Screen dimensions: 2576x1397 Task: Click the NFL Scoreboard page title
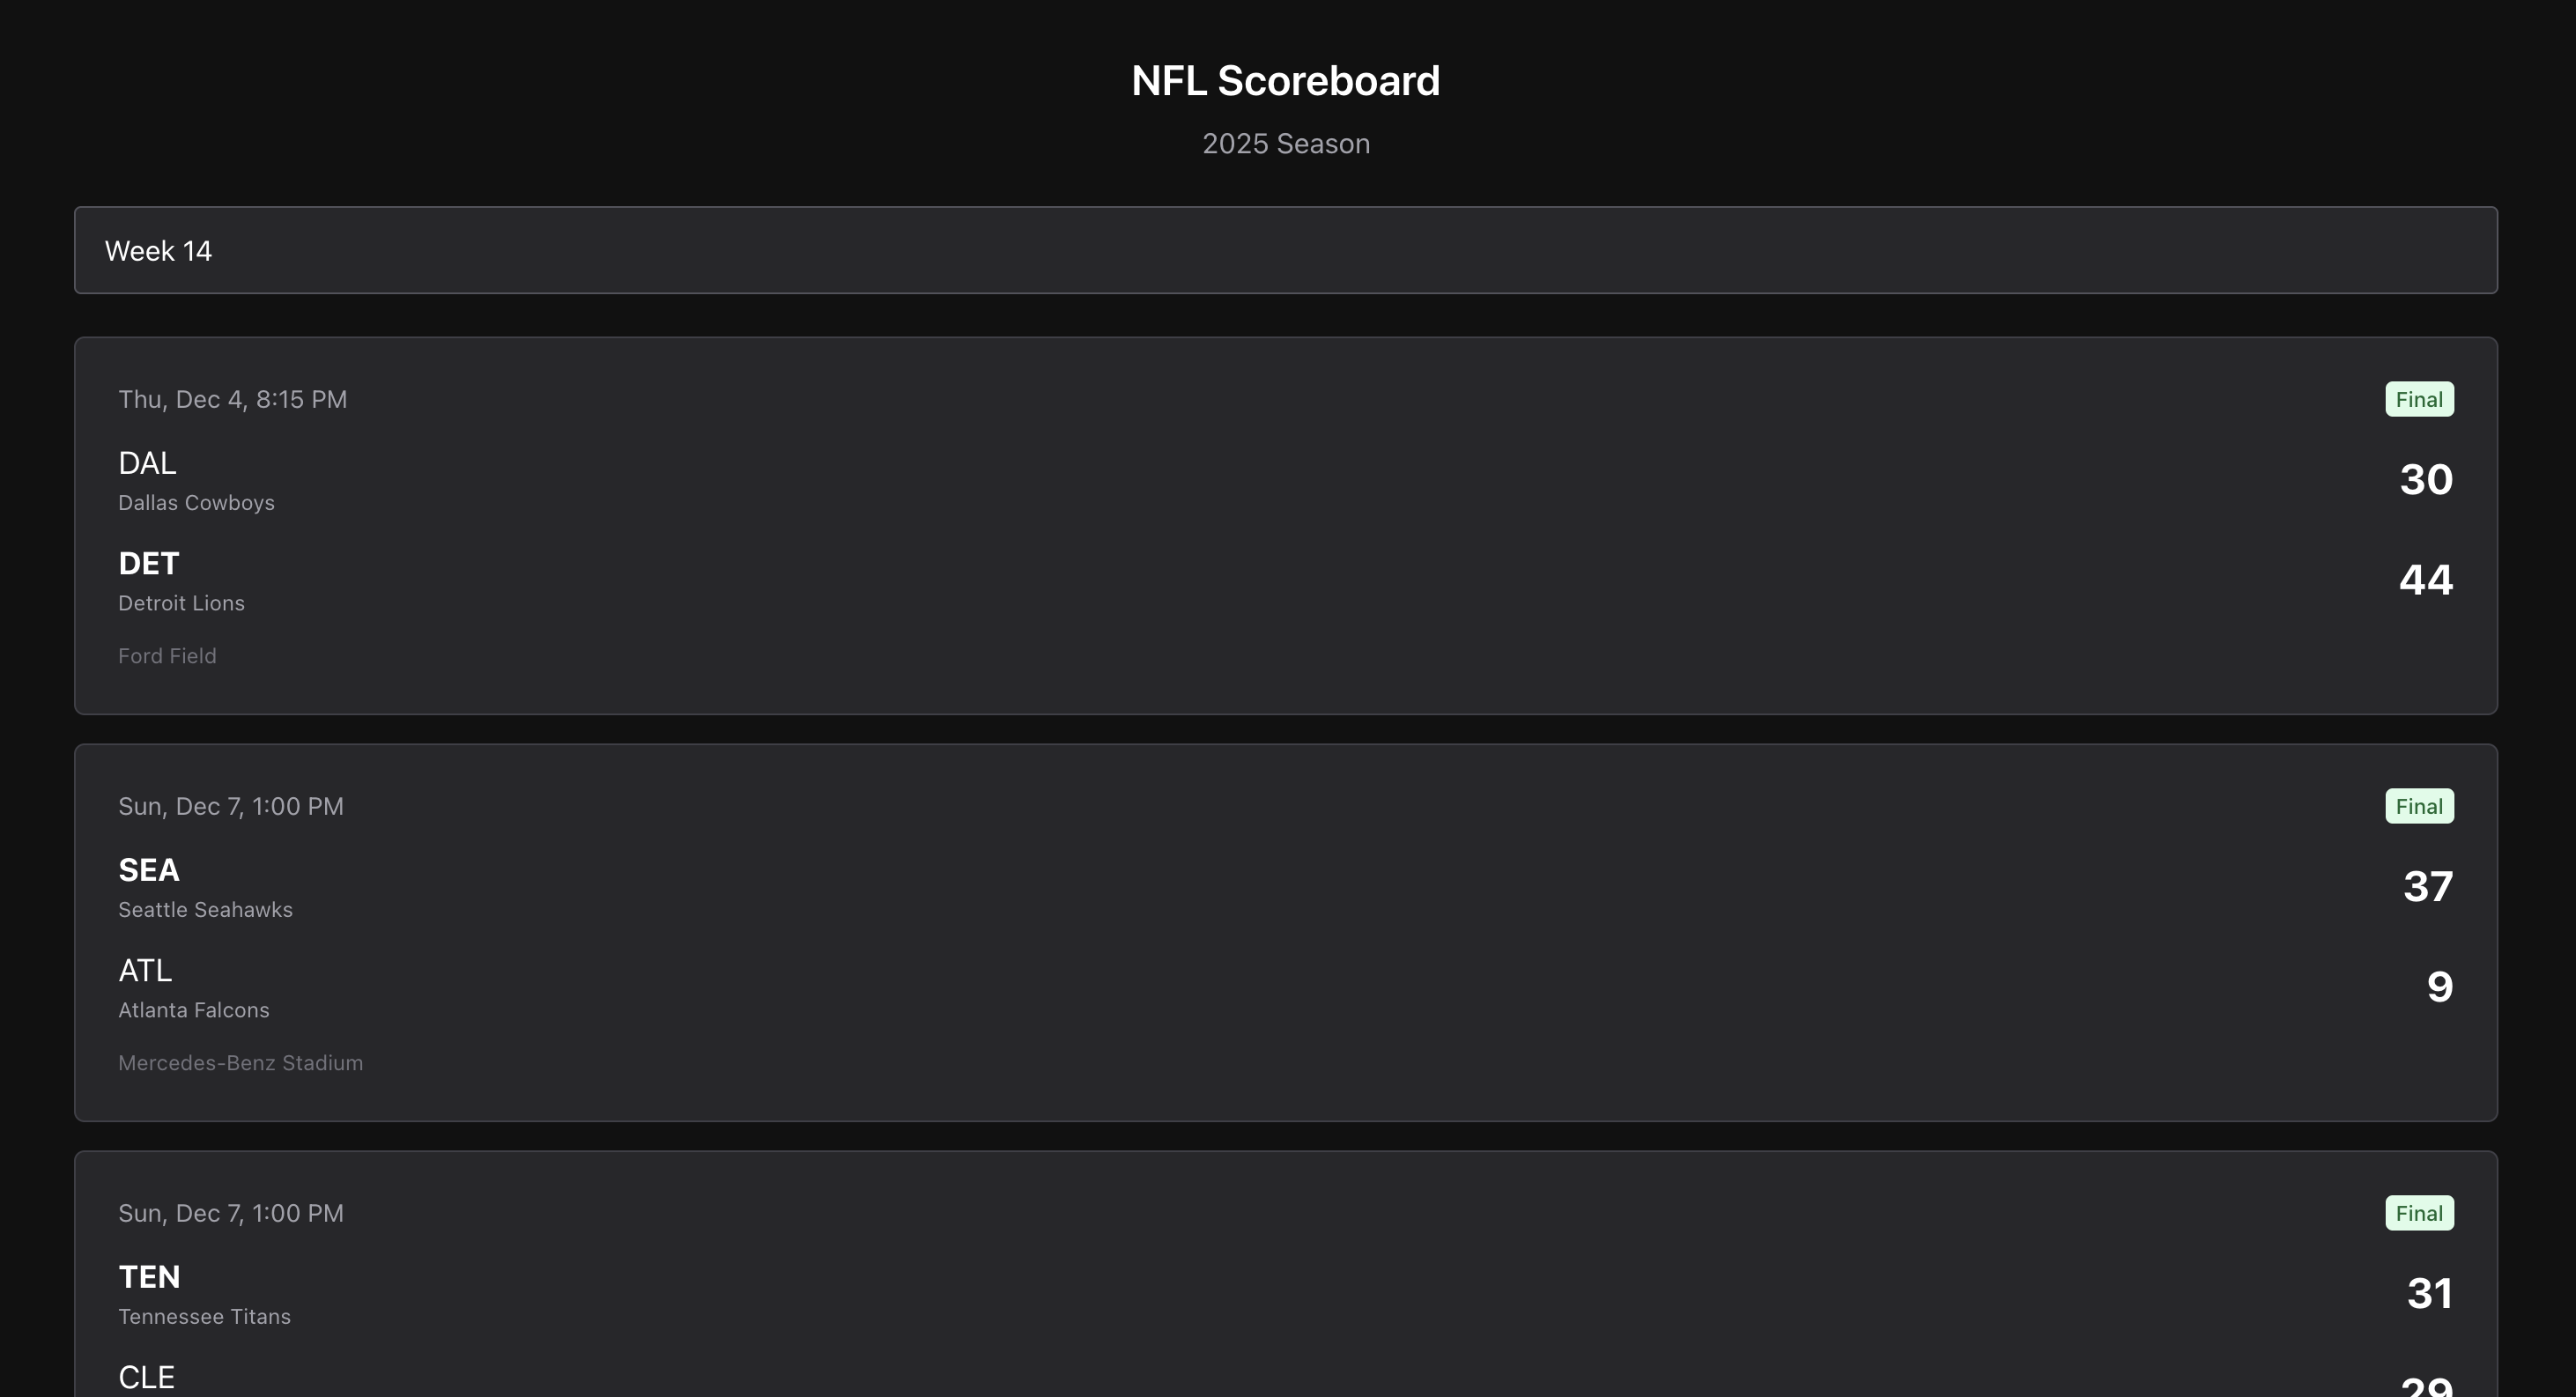[1285, 80]
